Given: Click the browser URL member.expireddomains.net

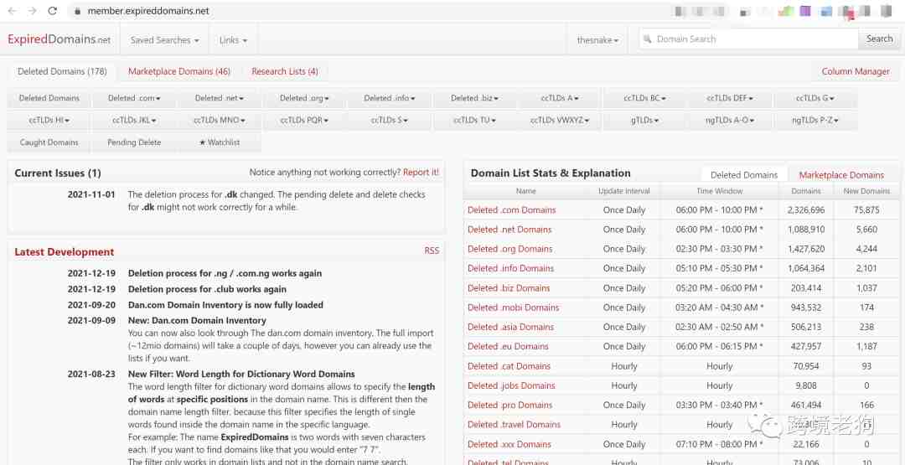Looking at the screenshot, I should click(148, 11).
